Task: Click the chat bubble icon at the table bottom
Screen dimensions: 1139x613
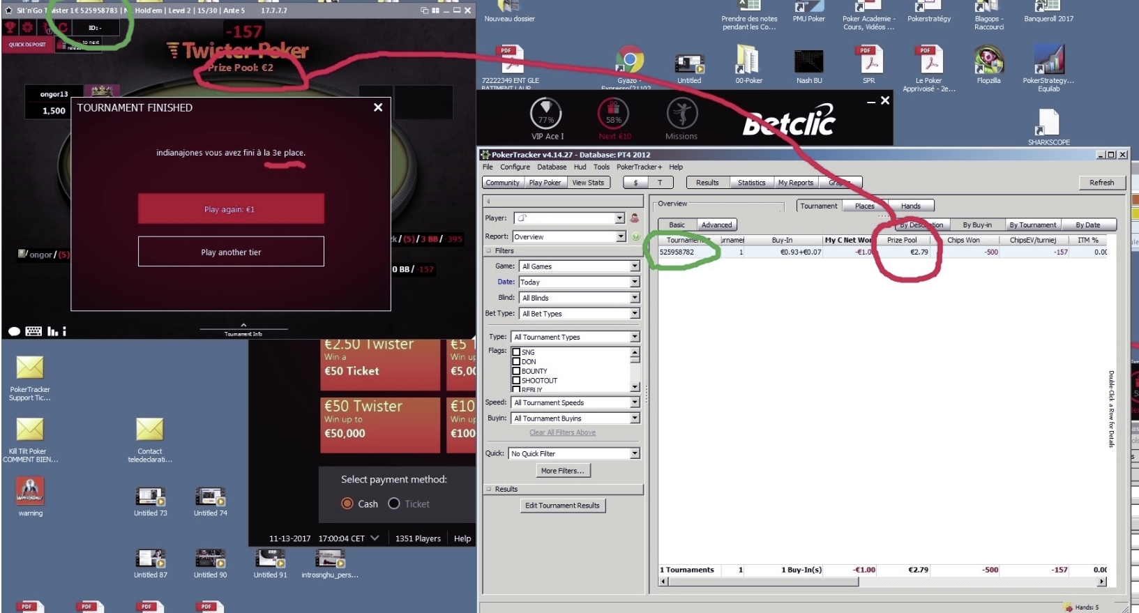Action: tap(14, 331)
